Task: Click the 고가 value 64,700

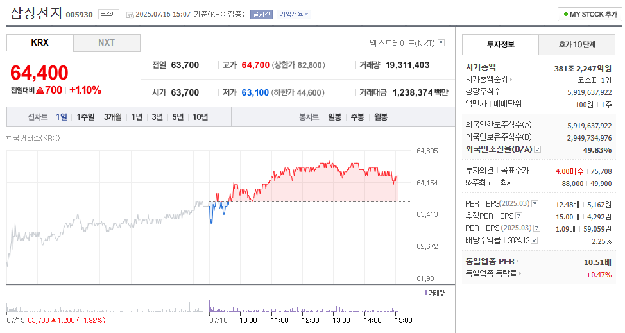Action: (255, 65)
